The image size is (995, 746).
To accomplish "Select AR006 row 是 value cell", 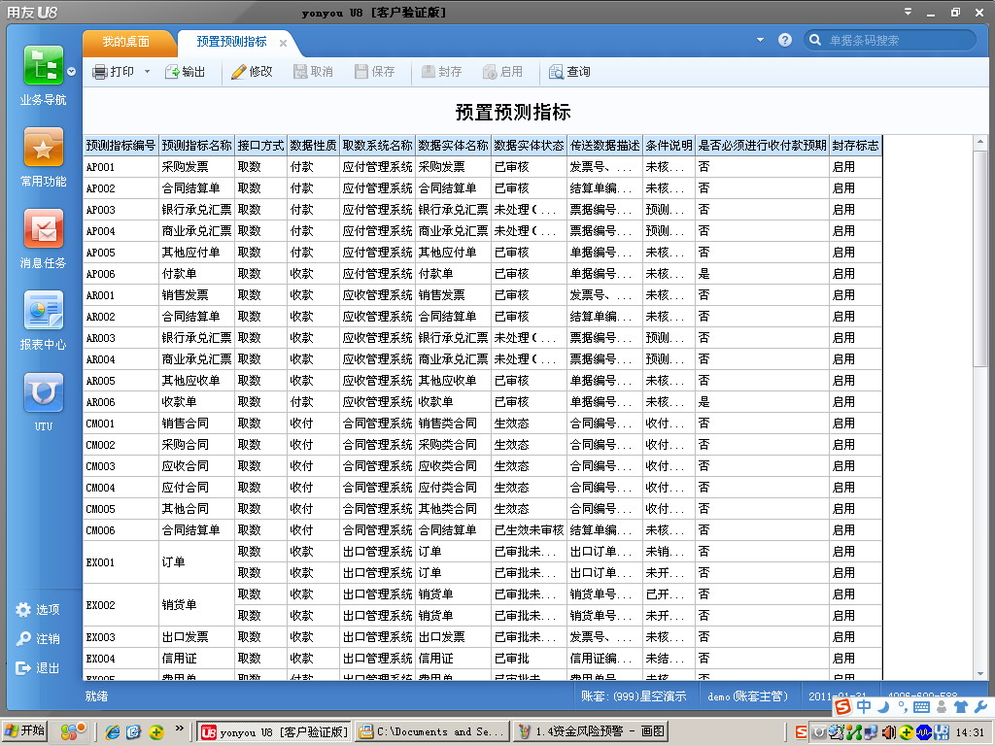I will pyautogui.click(x=762, y=401).
